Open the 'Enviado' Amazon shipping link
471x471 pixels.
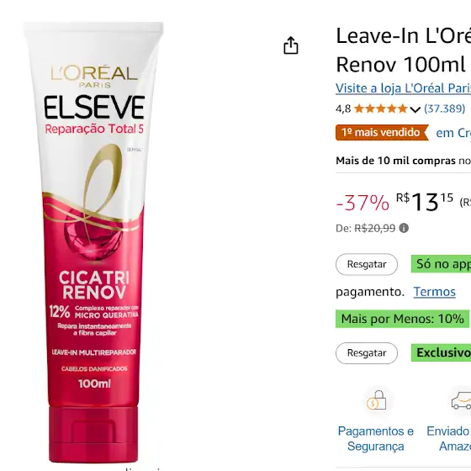click(x=449, y=438)
